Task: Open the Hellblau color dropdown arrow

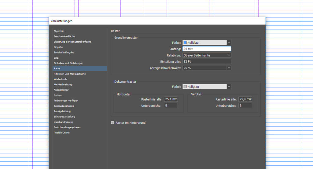Action: point(229,43)
